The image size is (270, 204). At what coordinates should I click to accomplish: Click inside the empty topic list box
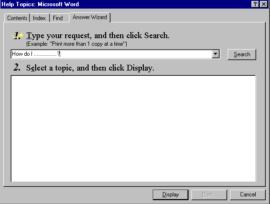tap(133, 129)
